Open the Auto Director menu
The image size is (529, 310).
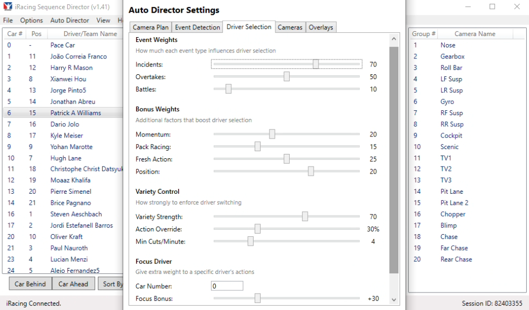coord(69,20)
